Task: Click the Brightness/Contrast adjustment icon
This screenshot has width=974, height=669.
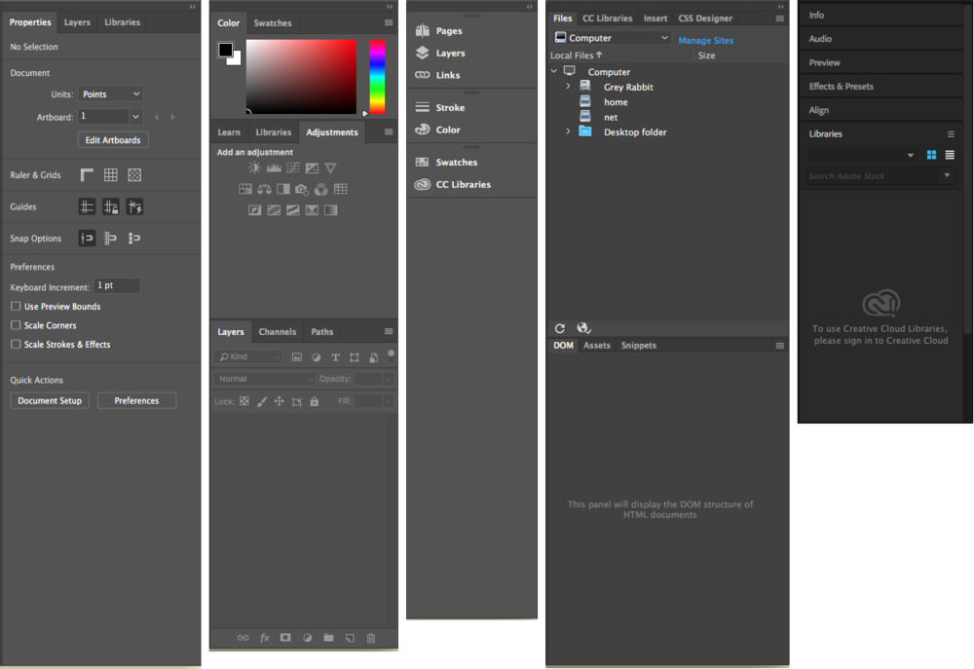Action: tap(255, 168)
